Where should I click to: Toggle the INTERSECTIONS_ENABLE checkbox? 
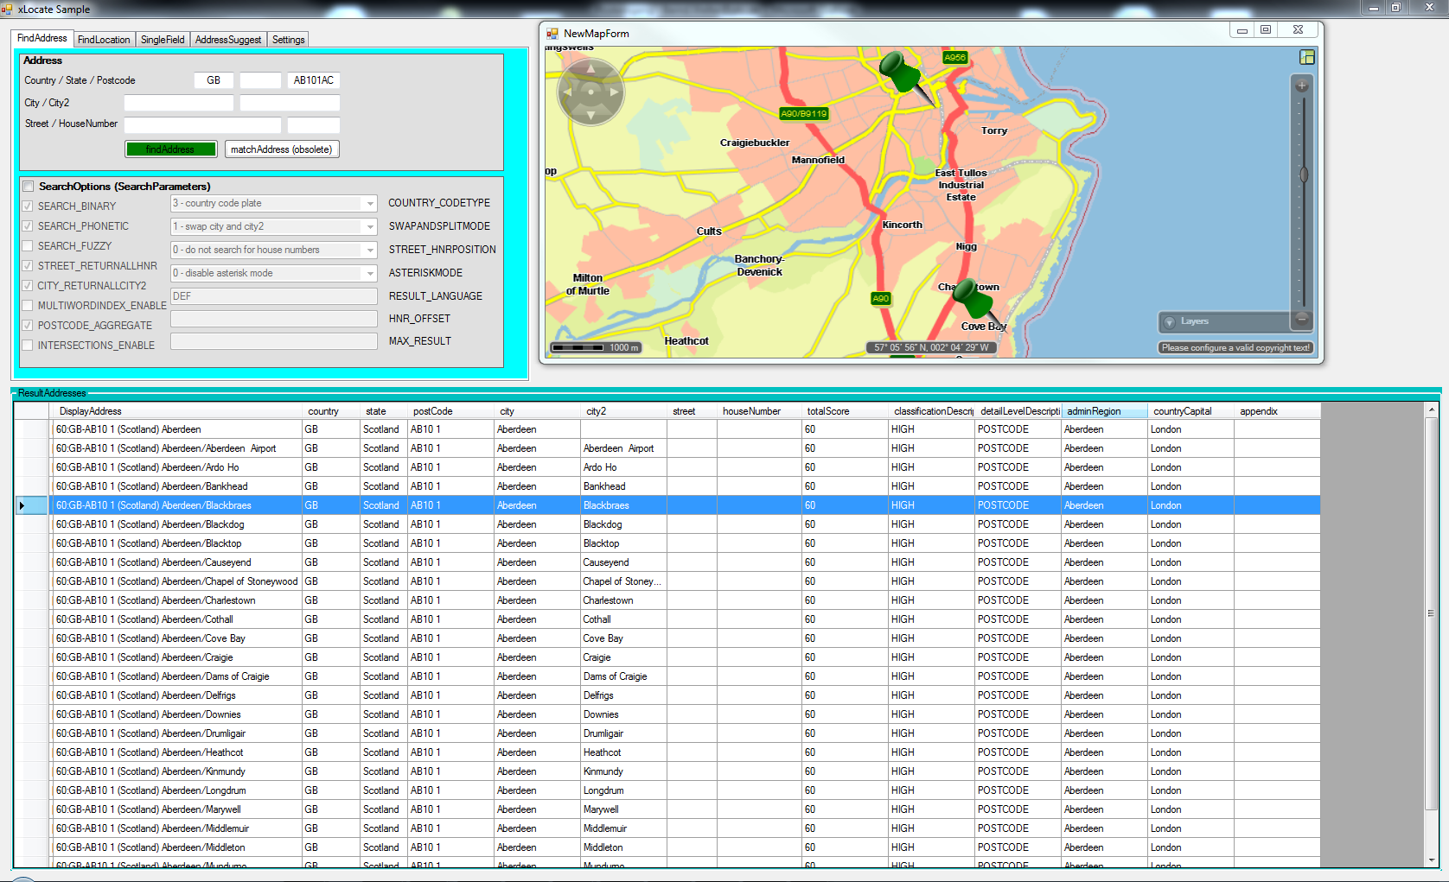(x=29, y=346)
